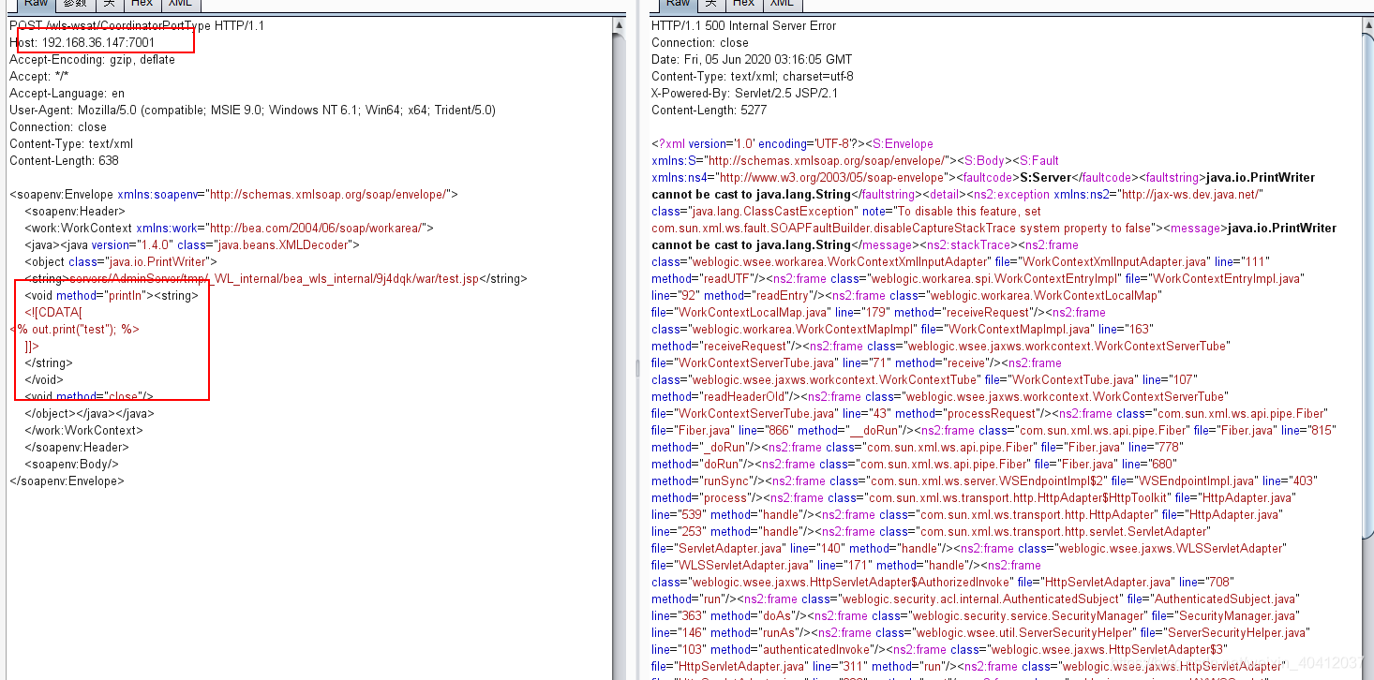Click the Accept: */* header line

(x=38, y=76)
